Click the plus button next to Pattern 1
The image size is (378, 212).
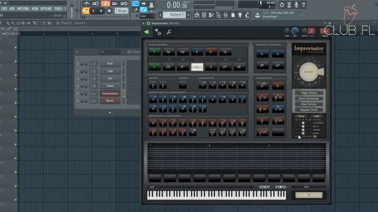(188, 15)
